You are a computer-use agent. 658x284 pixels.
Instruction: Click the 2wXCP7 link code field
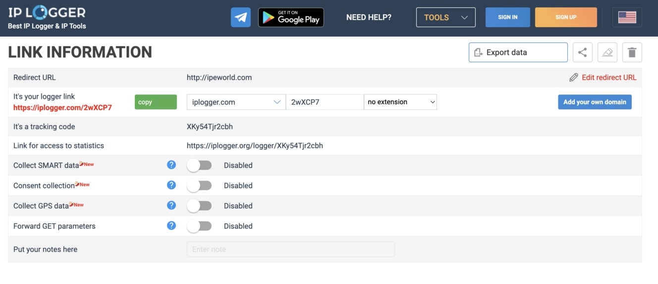[x=325, y=102]
